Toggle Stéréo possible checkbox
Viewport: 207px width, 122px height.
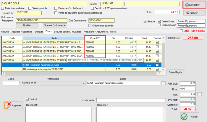tap(30, 8)
